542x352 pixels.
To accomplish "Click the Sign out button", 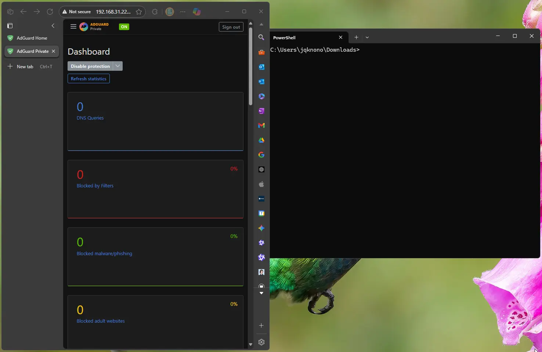I will pyautogui.click(x=231, y=27).
